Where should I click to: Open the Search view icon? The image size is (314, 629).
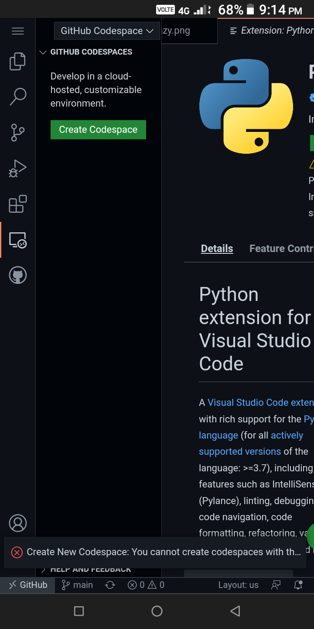tap(17, 97)
